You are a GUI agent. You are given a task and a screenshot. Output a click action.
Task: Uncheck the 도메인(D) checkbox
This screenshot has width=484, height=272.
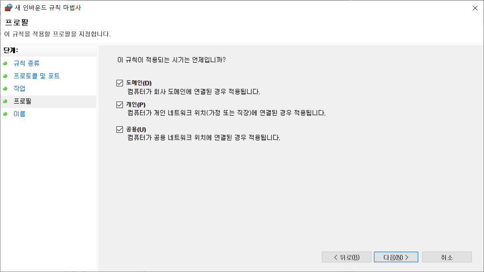(119, 83)
